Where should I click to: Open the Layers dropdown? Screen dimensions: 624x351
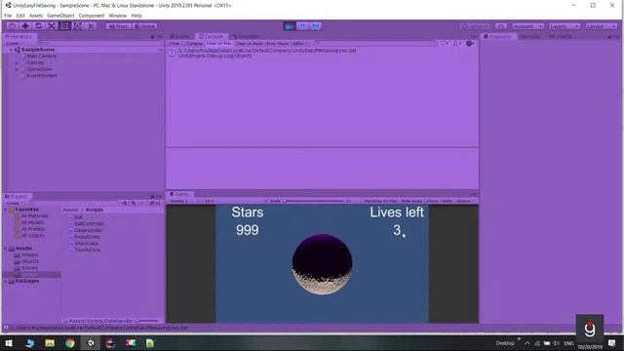(565, 26)
